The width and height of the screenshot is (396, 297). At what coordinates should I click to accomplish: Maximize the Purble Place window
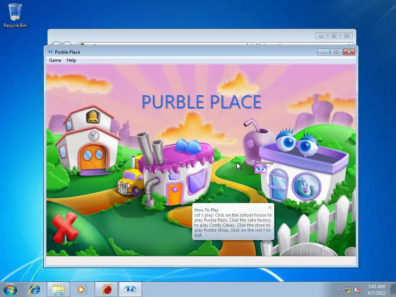coord(336,52)
